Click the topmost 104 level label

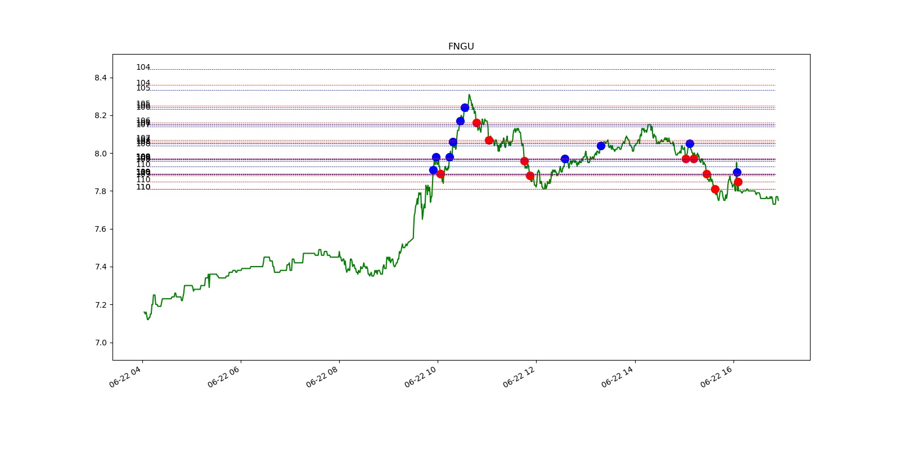143,67
